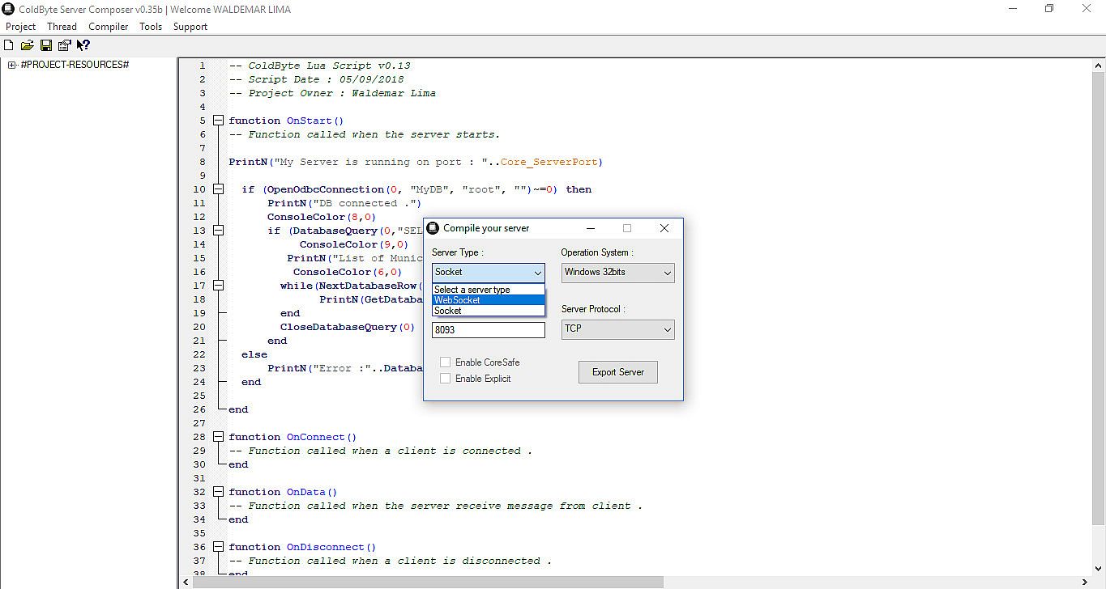Open the Compiler menu
Viewport: 1106px width, 589px height.
click(108, 27)
